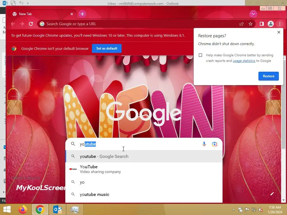Select the New Tab tab

(x=43, y=14)
